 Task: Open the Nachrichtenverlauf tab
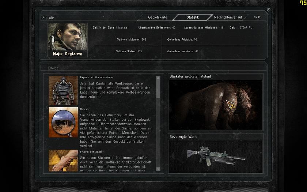(x=228, y=17)
